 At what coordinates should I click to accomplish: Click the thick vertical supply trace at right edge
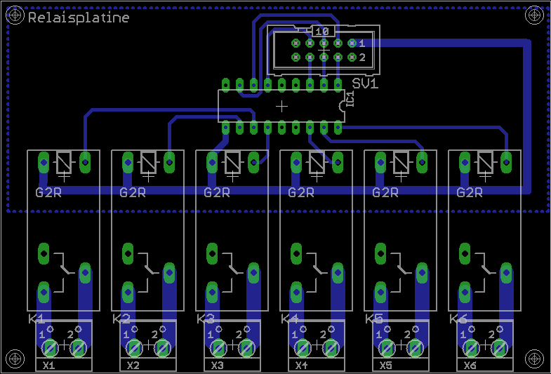[526, 116]
